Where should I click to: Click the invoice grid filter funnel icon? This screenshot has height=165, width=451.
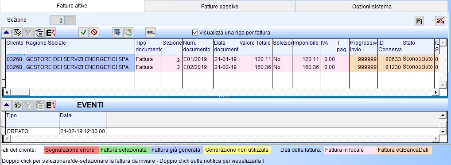(28, 33)
